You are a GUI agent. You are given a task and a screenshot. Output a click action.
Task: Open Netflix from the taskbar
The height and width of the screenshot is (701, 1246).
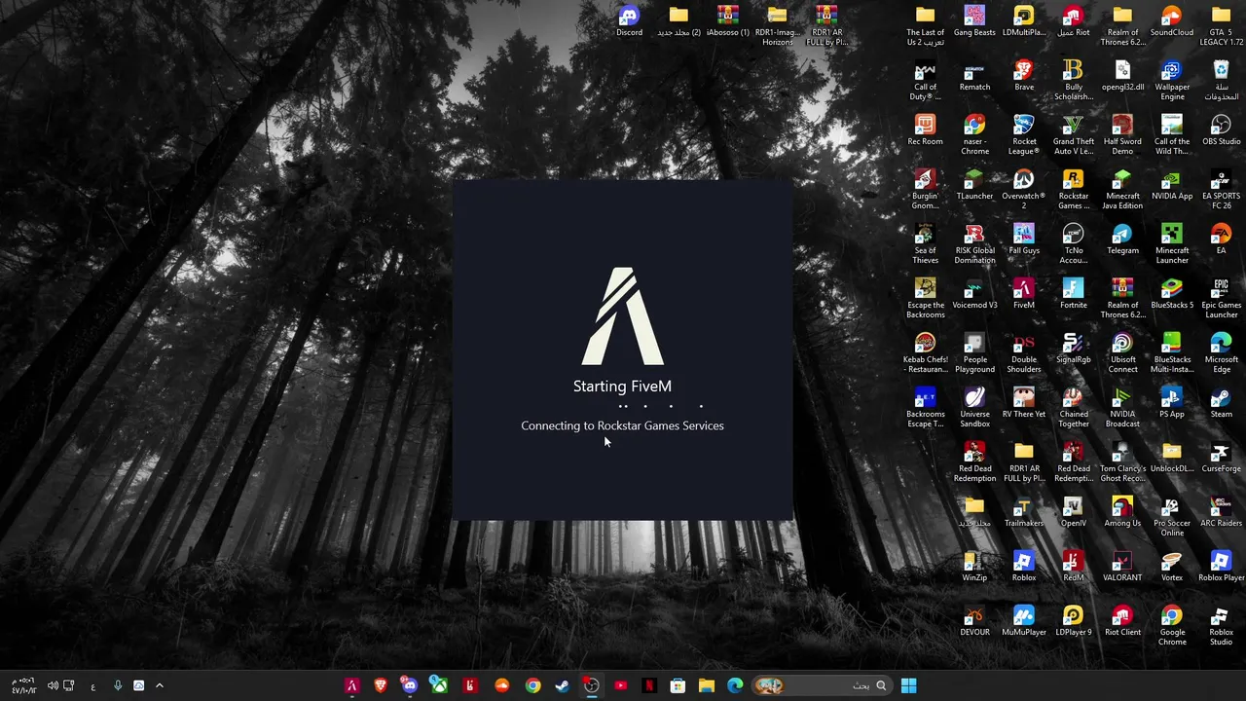click(649, 685)
